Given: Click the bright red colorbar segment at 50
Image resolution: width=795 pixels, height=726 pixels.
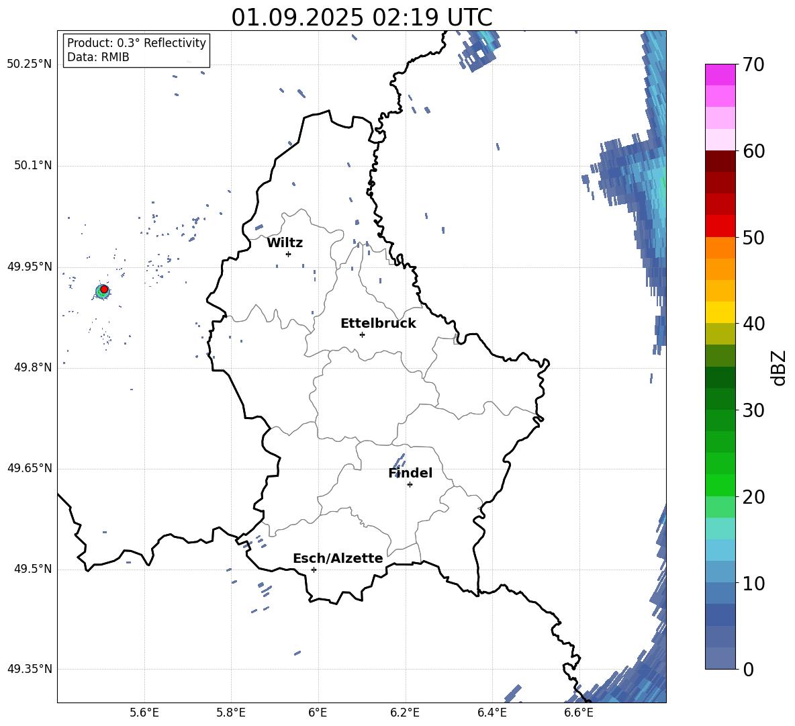Looking at the screenshot, I should (x=720, y=226).
